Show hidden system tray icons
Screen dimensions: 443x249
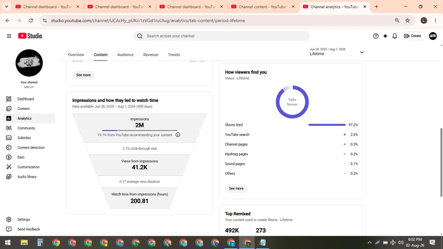[x=370, y=242]
